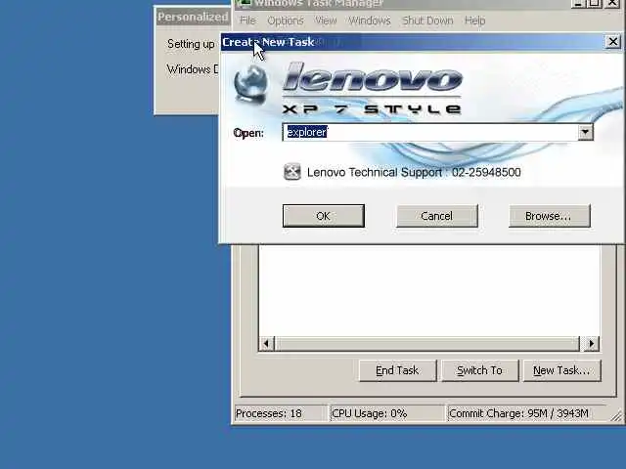Open Task Manager Options menu
The image size is (626, 469).
pos(286,21)
